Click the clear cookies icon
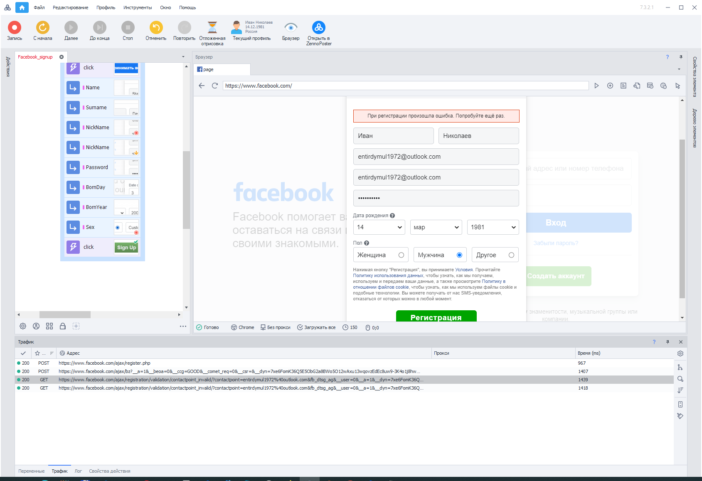 pos(663,86)
